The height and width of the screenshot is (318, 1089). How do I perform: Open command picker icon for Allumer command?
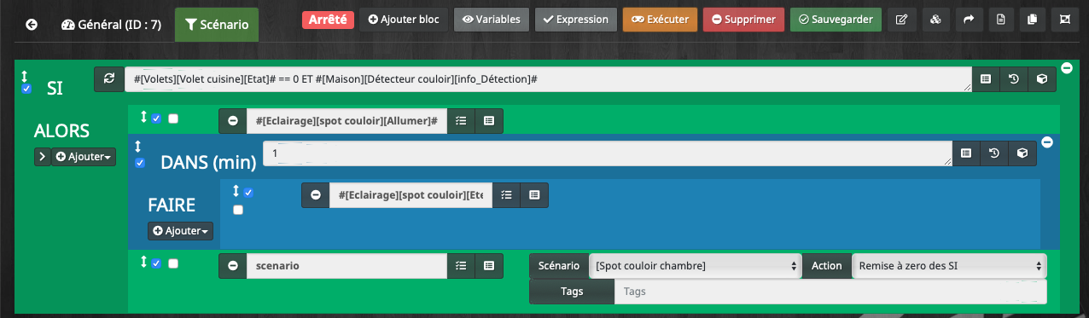[x=489, y=121]
